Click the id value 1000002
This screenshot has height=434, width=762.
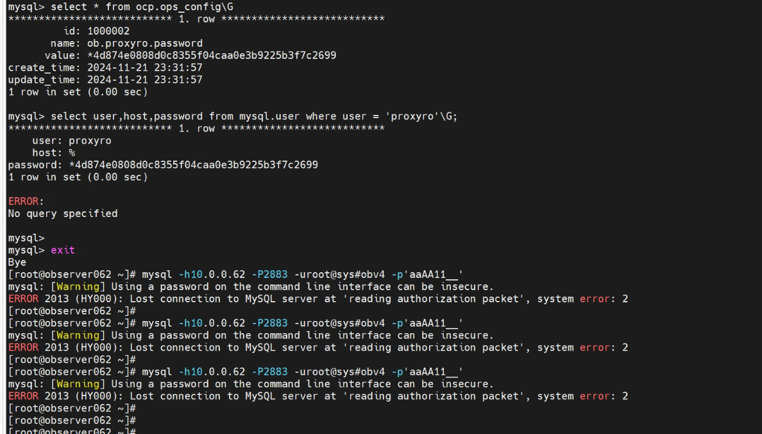(108, 31)
